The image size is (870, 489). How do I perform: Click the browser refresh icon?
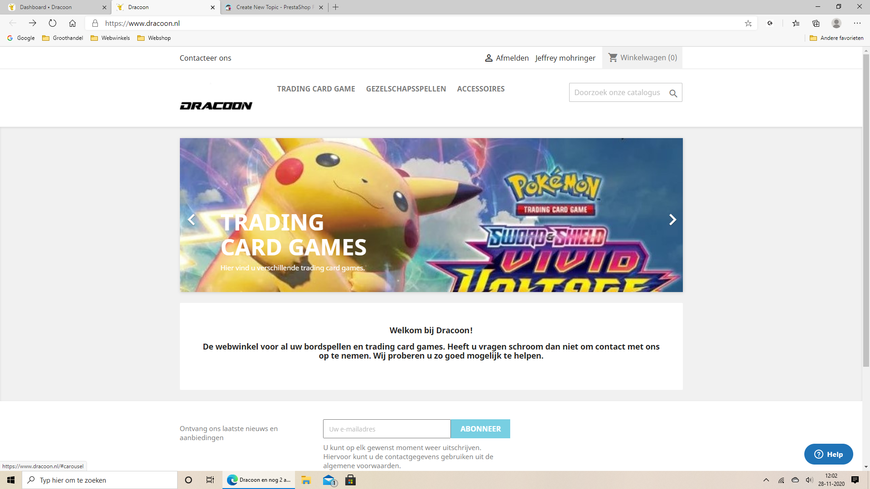(53, 23)
